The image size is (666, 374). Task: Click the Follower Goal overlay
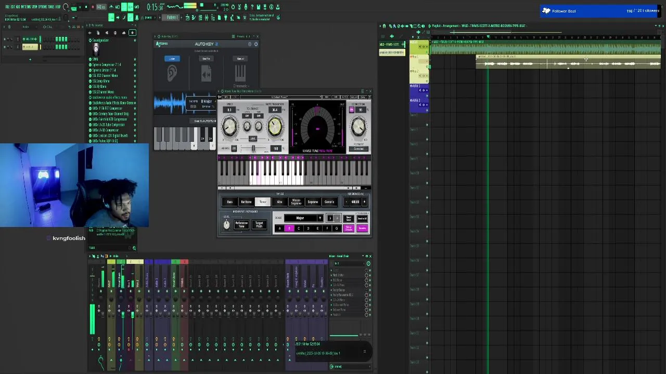pos(600,11)
